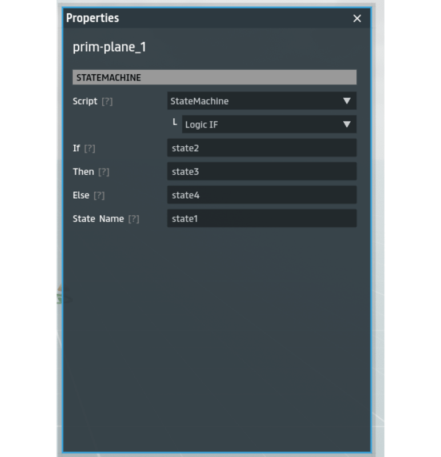Show help for the Then property
This screenshot has width=441, height=457.
[x=103, y=171]
